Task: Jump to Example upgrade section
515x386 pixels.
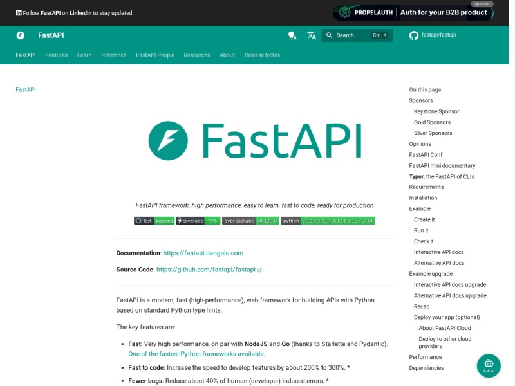Action: click(431, 274)
